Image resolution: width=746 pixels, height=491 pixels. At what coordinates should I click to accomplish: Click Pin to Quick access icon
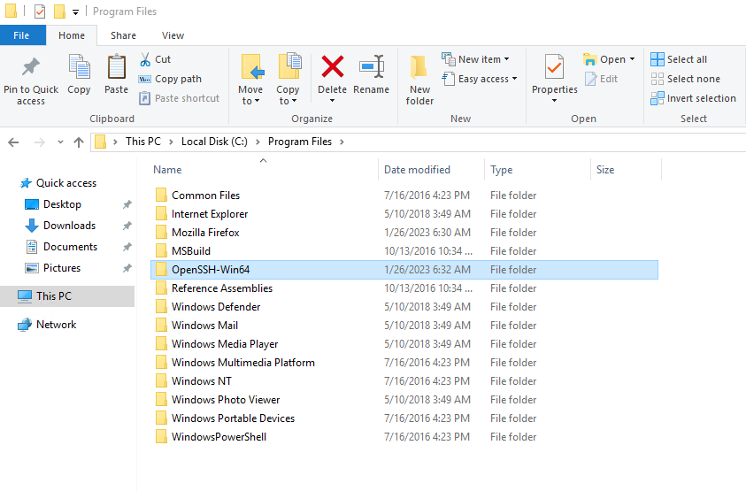pyautogui.click(x=31, y=66)
